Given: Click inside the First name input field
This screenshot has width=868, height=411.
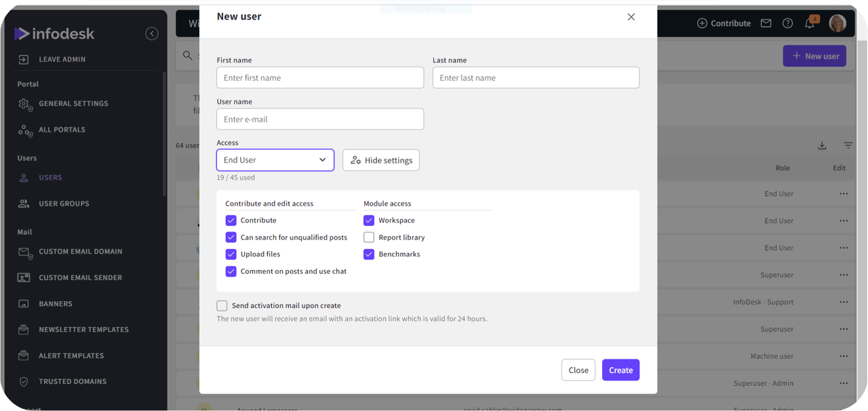Looking at the screenshot, I should 320,77.
